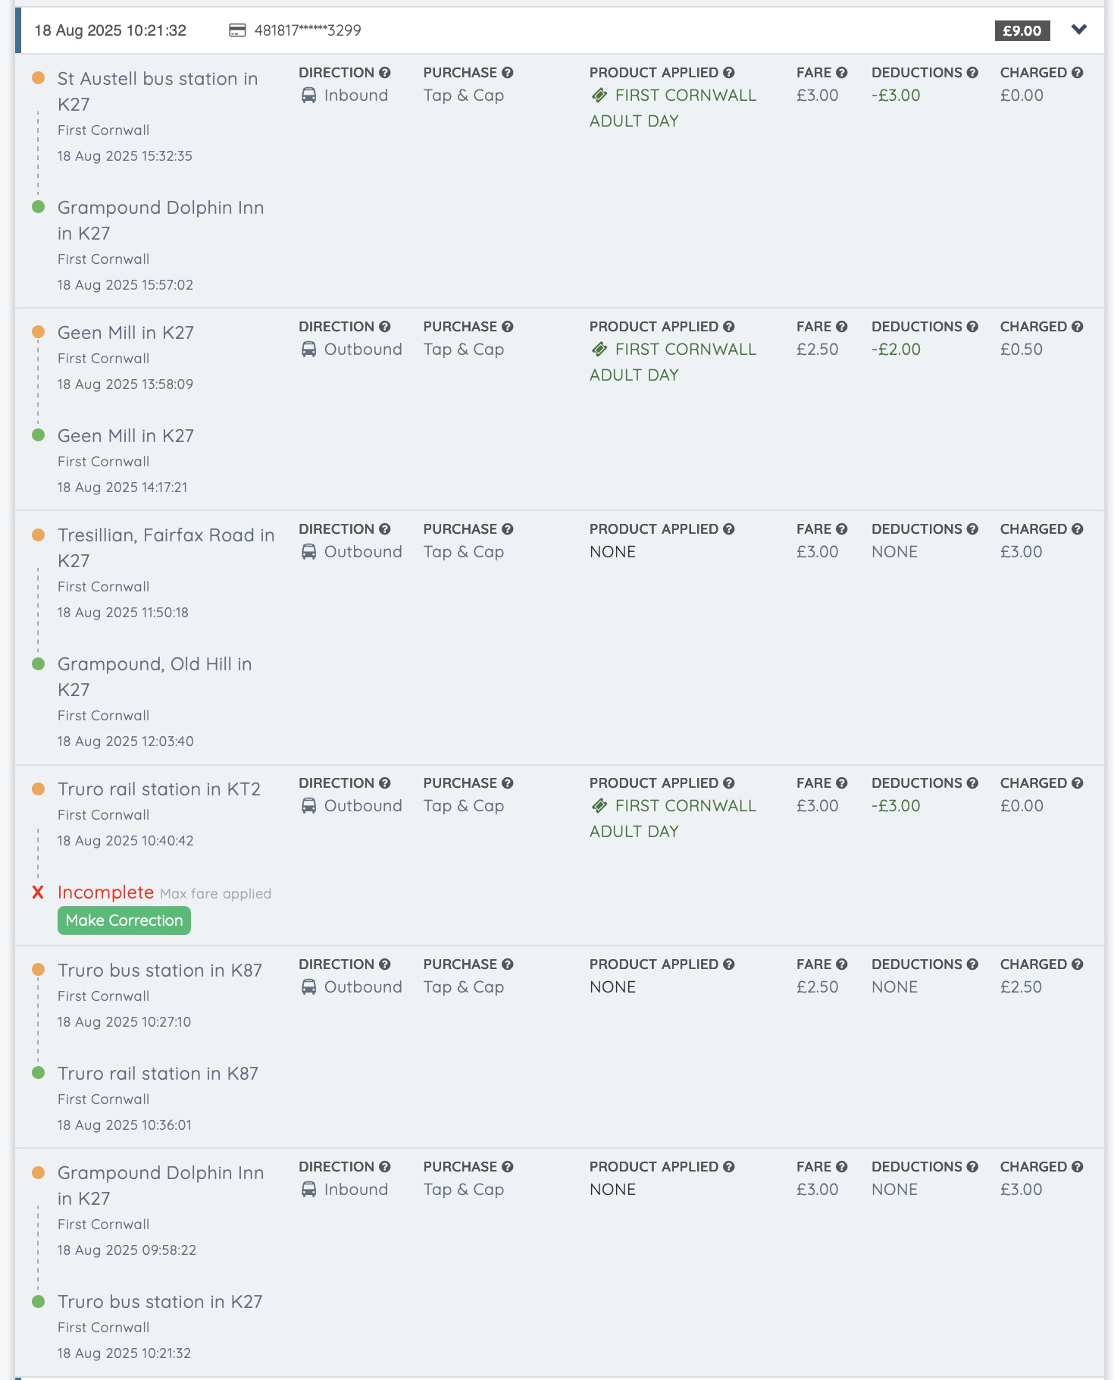Click Fare help icon in Tresillian journey row
The image size is (1114, 1380).
[x=841, y=529]
